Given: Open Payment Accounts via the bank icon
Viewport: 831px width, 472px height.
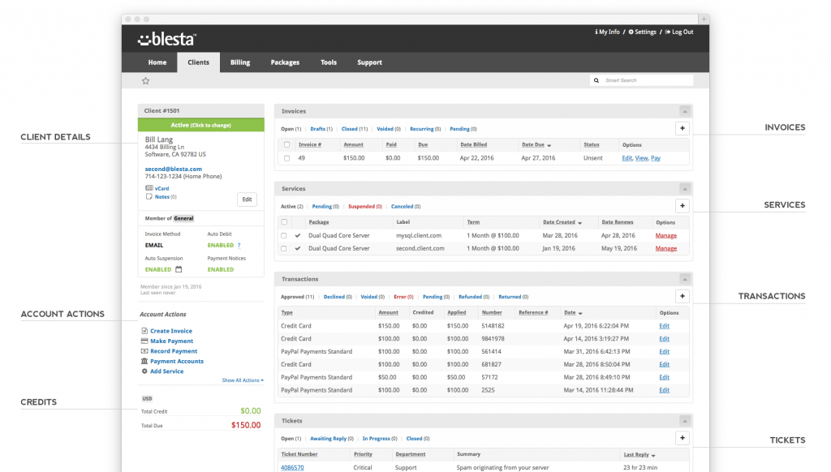Looking at the screenshot, I should (x=144, y=361).
